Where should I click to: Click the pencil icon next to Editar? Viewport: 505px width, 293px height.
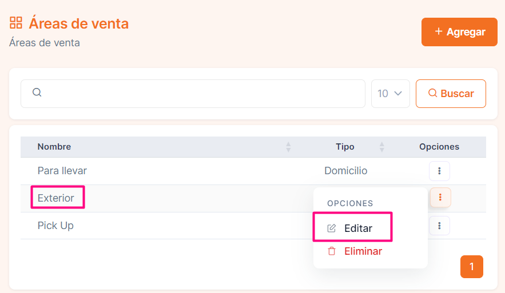pyautogui.click(x=332, y=228)
